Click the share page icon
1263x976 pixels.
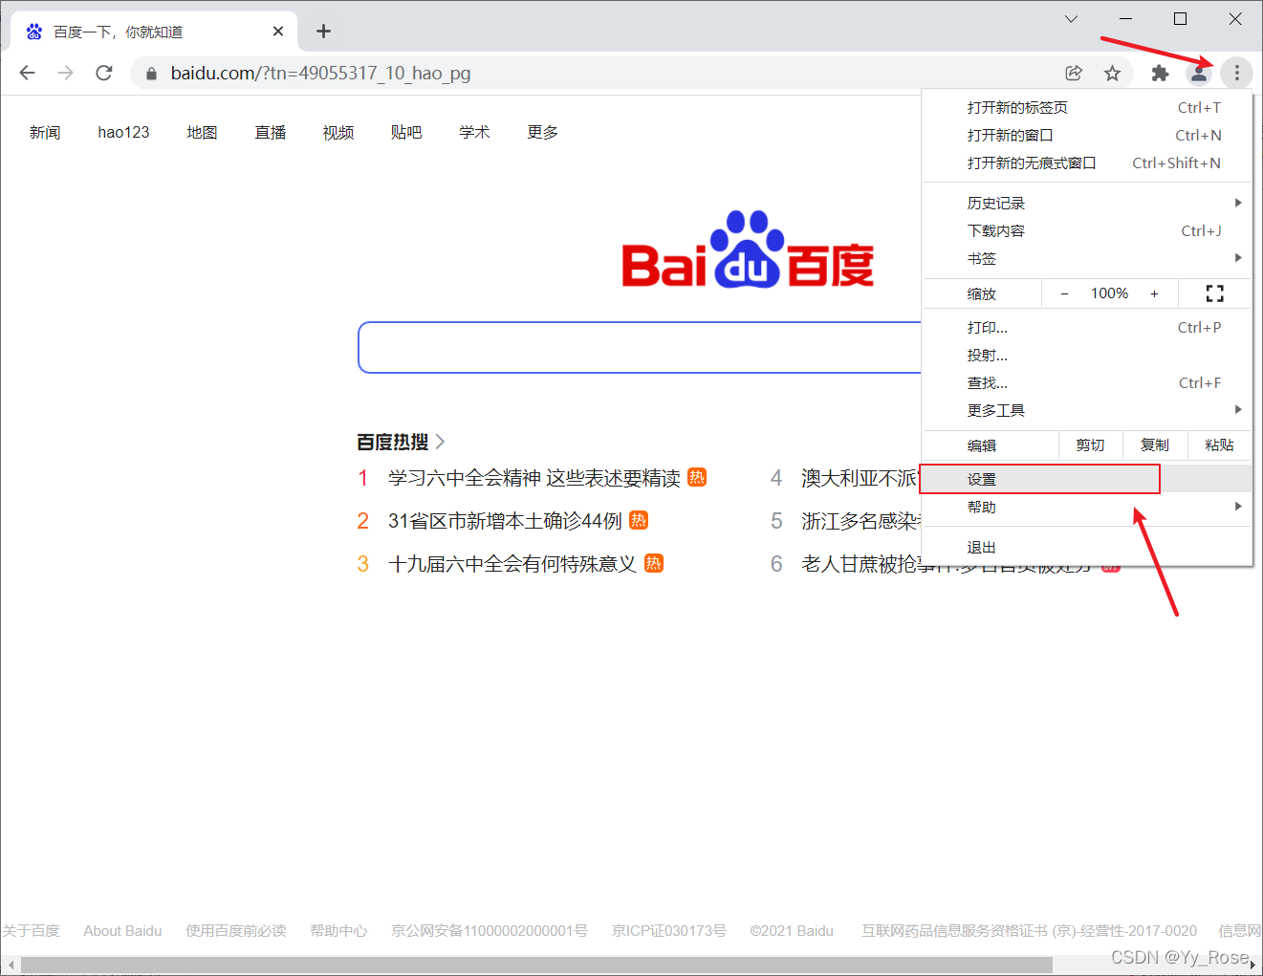pyautogui.click(x=1074, y=73)
